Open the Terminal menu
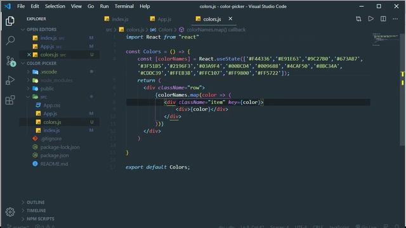The height and width of the screenshot is (228, 406). click(x=124, y=6)
